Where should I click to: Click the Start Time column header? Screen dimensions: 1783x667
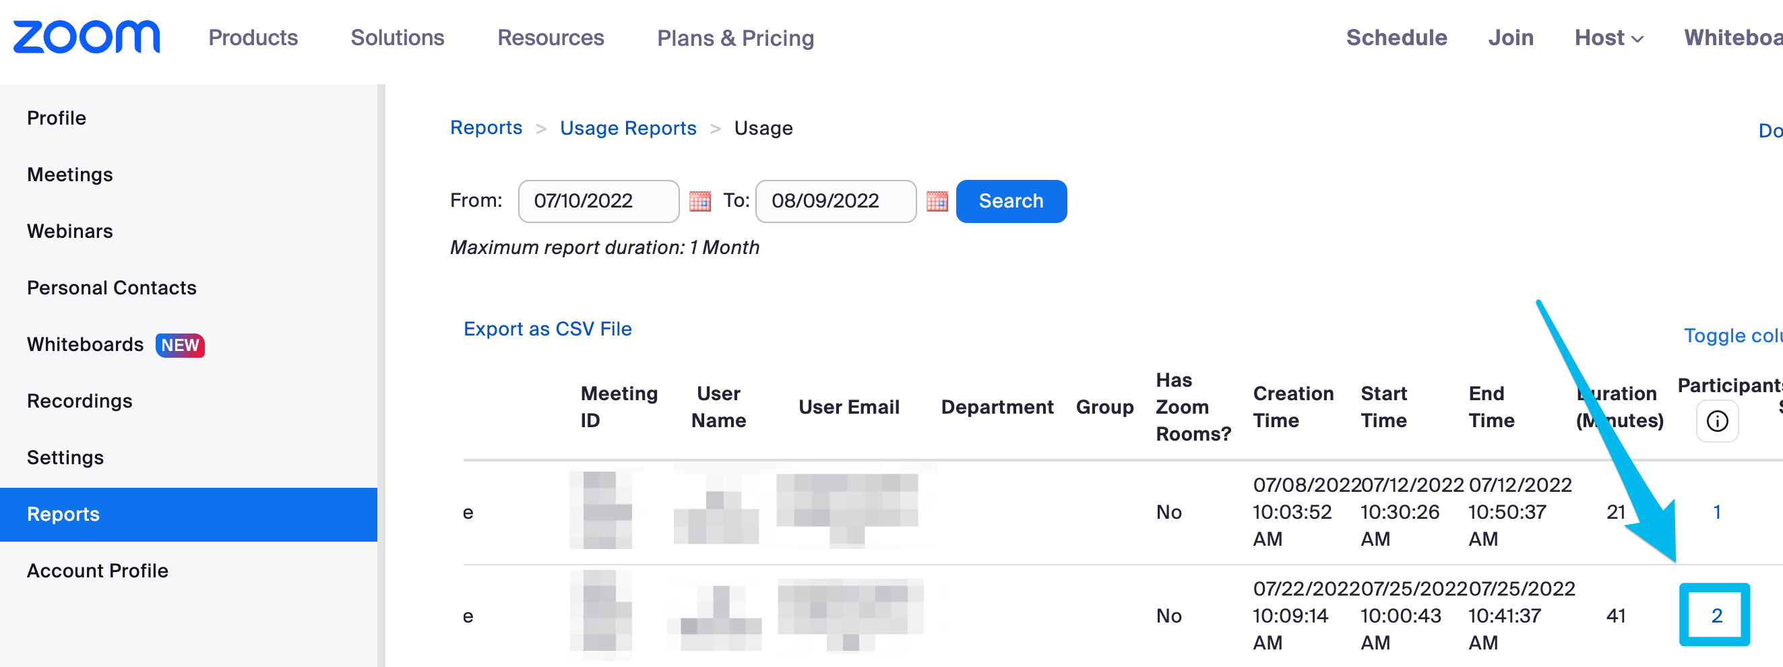[x=1383, y=407]
